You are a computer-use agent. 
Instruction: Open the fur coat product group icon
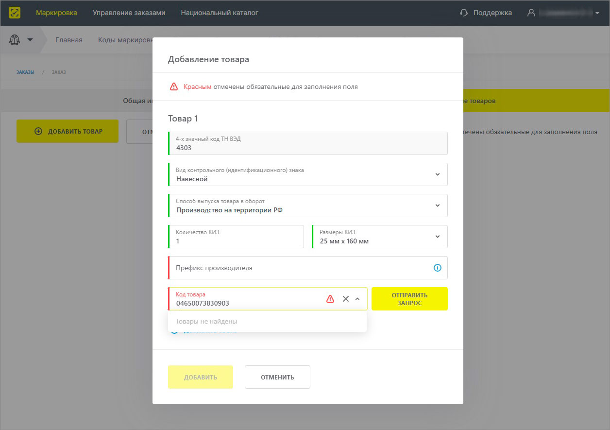pos(15,40)
